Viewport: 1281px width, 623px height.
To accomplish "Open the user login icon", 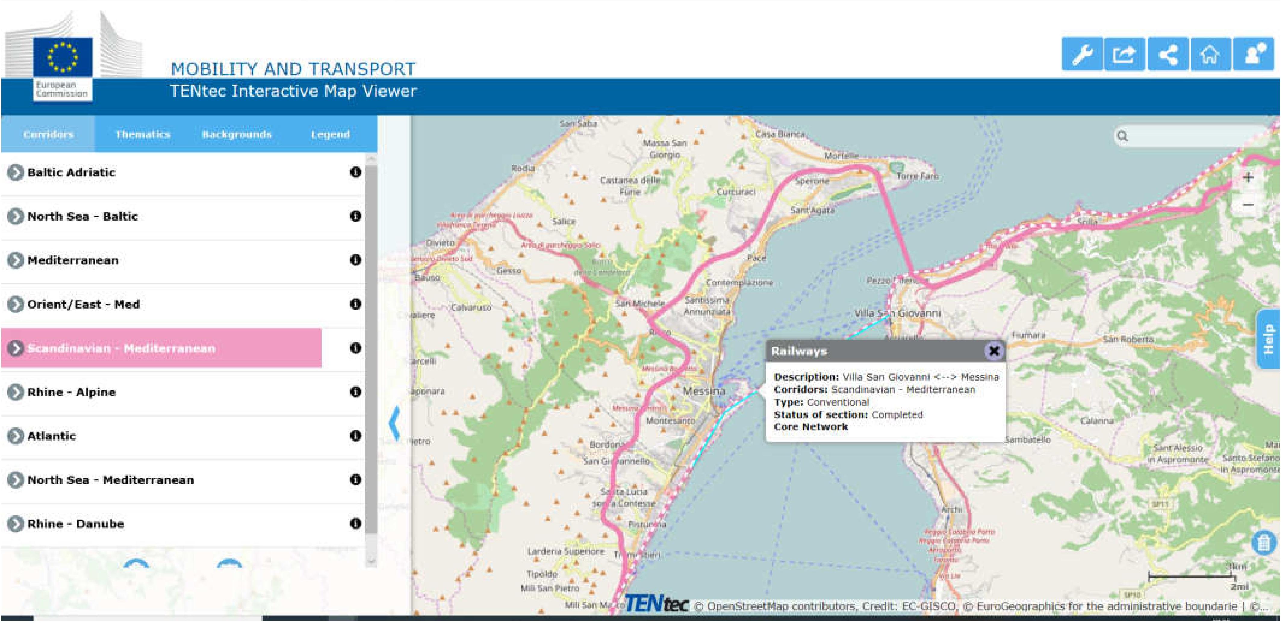I will pyautogui.click(x=1254, y=54).
